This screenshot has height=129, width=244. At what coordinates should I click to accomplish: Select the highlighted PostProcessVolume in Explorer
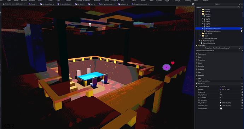(x=213, y=28)
